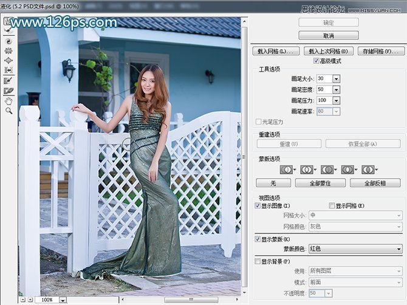Click the Replace Selection mask option icon

coord(286,170)
